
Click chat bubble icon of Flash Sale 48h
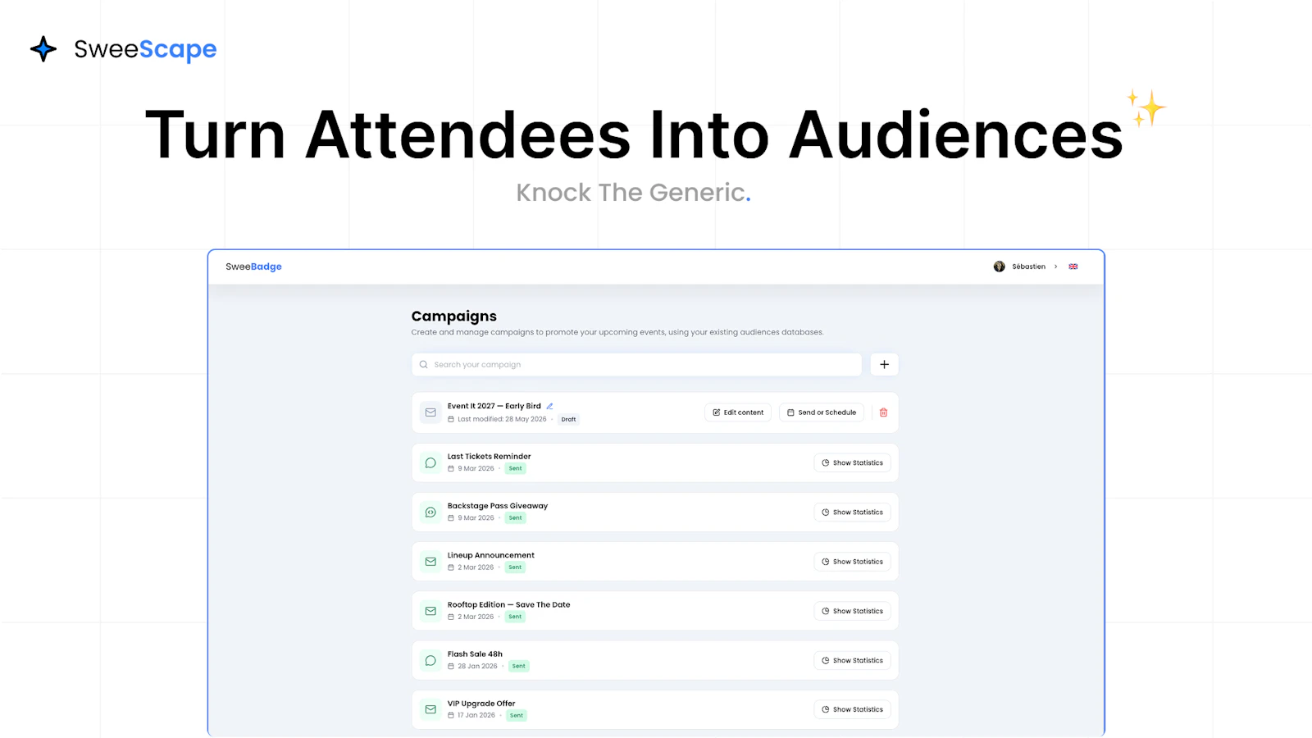[x=430, y=660]
